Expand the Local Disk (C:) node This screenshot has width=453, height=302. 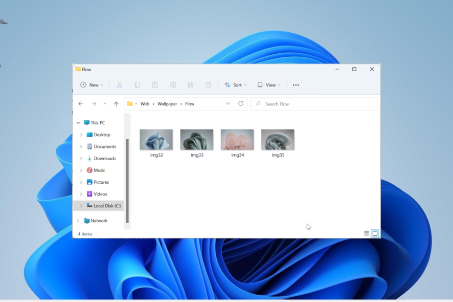point(81,206)
